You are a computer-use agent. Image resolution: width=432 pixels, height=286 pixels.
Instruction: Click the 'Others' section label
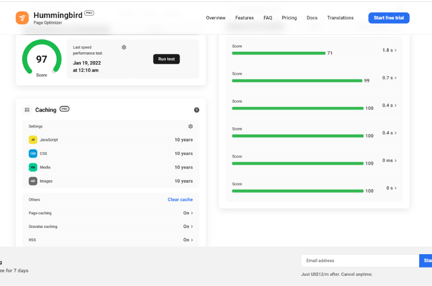point(34,200)
